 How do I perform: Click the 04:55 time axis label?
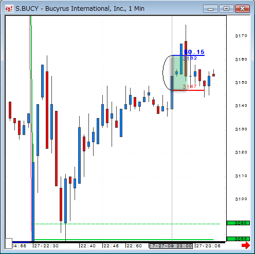click(19, 246)
